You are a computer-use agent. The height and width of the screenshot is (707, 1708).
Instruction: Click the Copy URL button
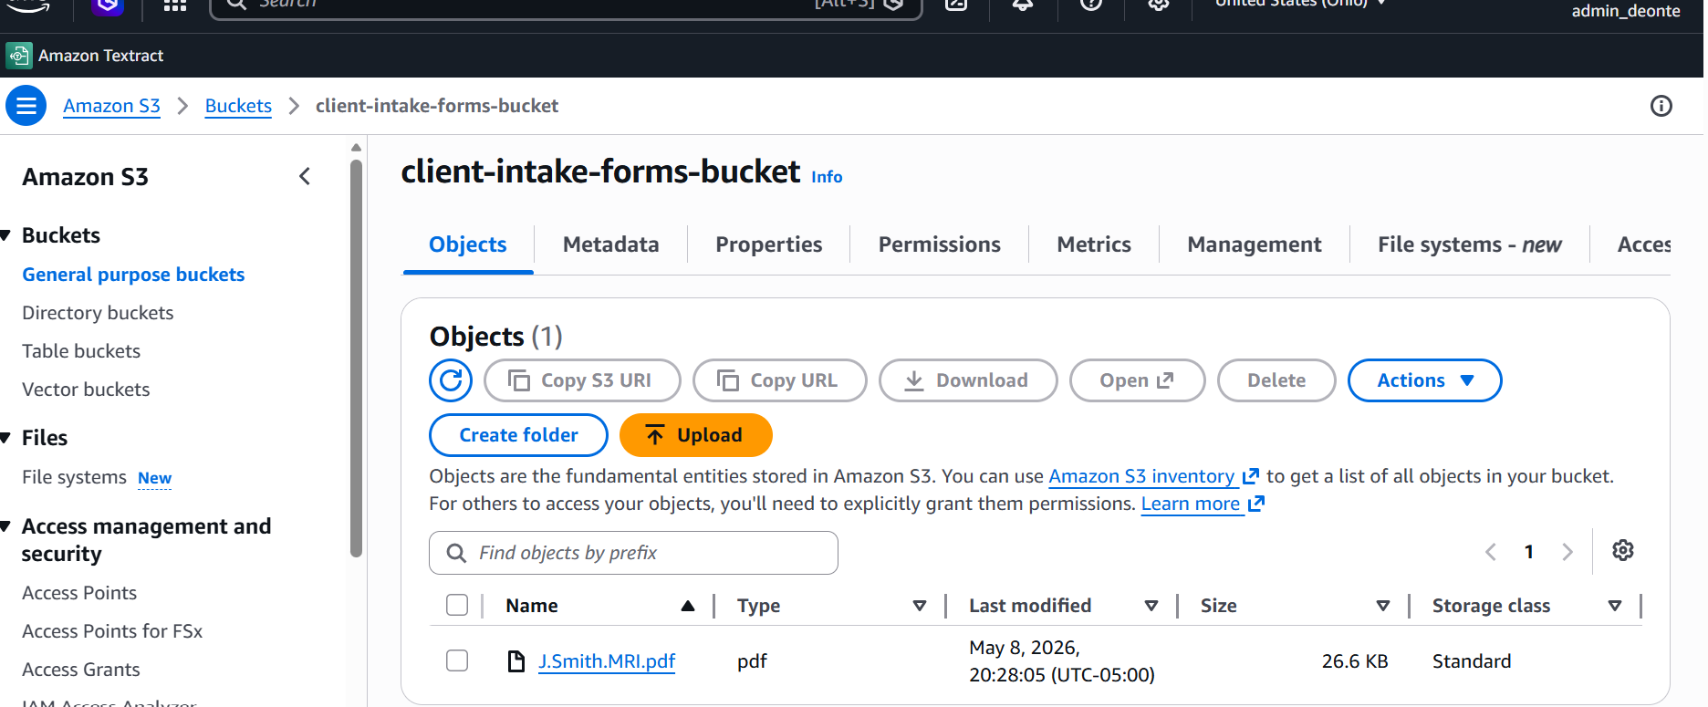point(780,380)
